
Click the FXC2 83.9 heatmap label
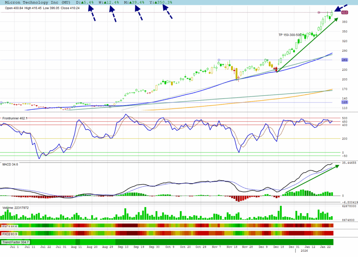click(x=9, y=234)
